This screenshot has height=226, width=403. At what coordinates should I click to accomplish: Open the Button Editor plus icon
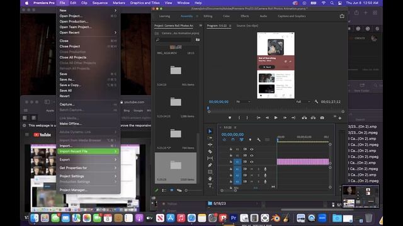(x=340, y=118)
